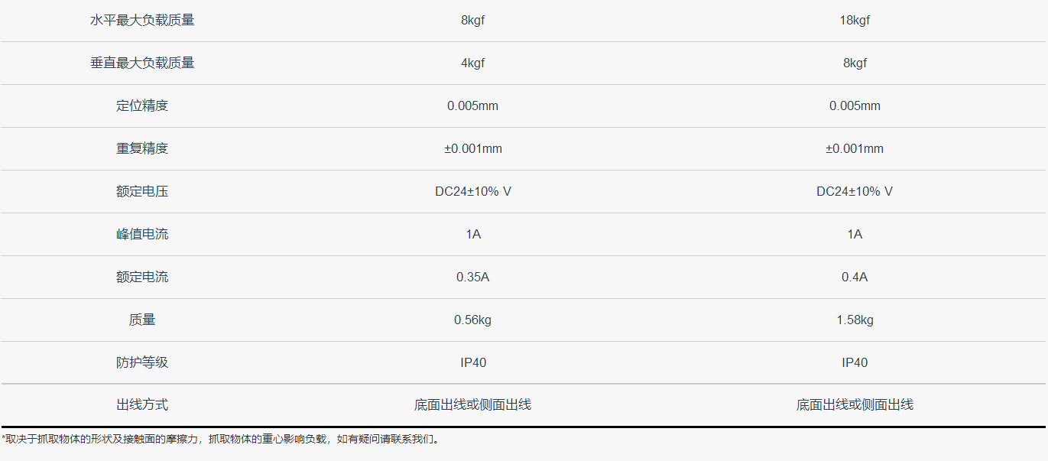Select the 18kgf horizontal load value
The image size is (1048, 461).
(855, 21)
